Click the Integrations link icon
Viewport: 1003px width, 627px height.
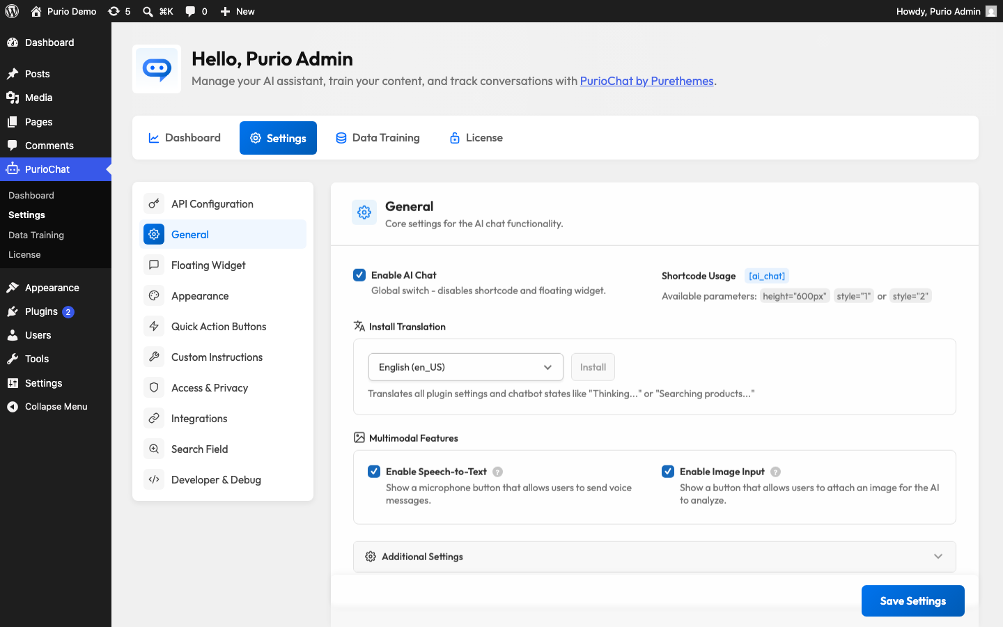click(154, 418)
